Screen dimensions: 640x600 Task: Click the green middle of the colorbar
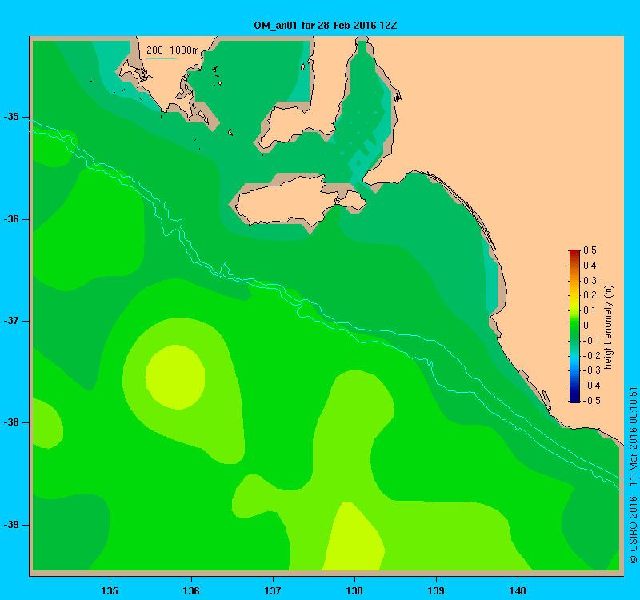pos(574,326)
